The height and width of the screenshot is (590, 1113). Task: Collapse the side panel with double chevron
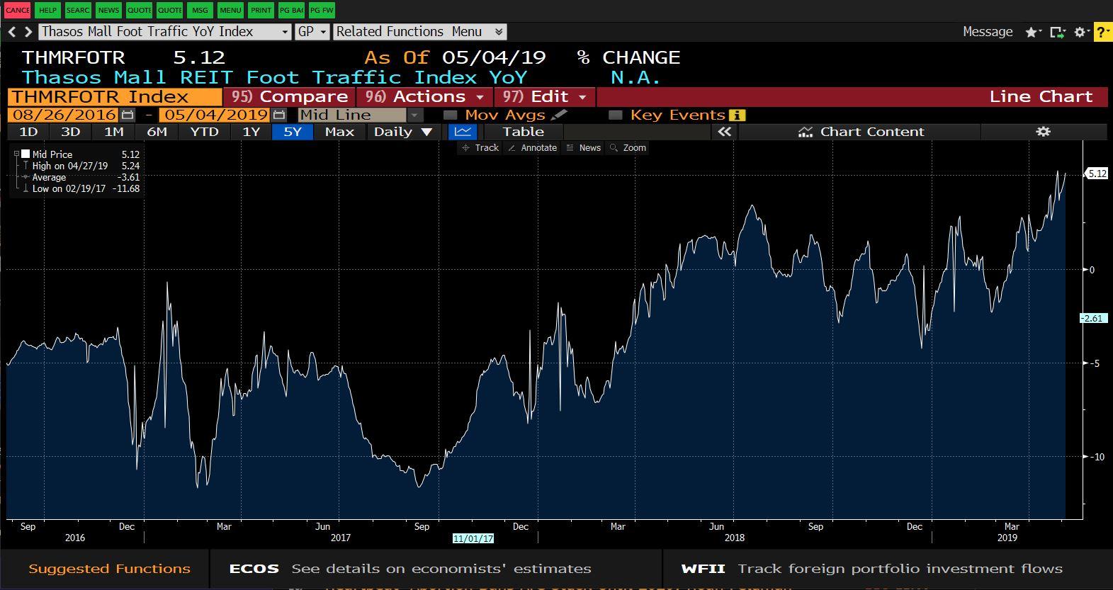pyautogui.click(x=724, y=132)
